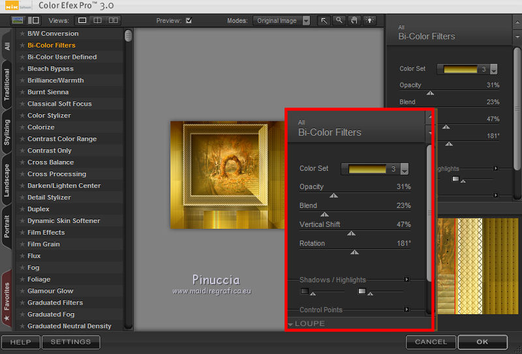Confirm with the OK button

tap(482, 342)
